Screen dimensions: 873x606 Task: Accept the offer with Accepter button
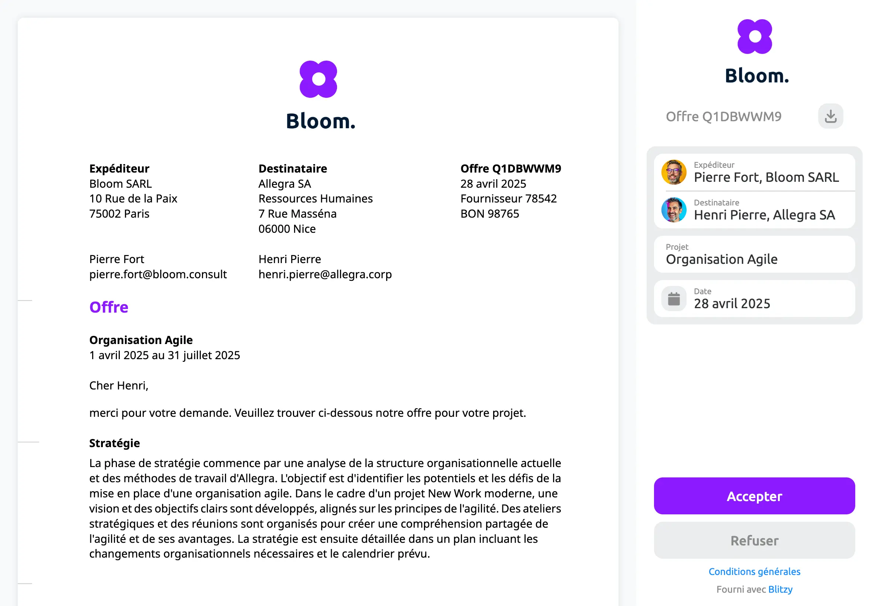[754, 496]
